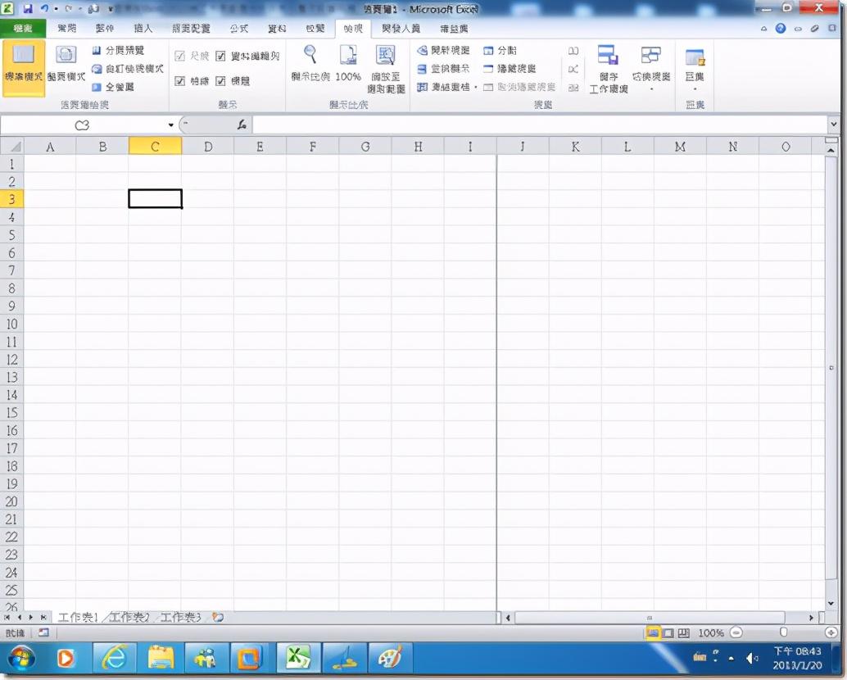Open Excel Help question mark icon
Image resolution: width=847 pixels, height=680 pixels.
click(x=781, y=29)
